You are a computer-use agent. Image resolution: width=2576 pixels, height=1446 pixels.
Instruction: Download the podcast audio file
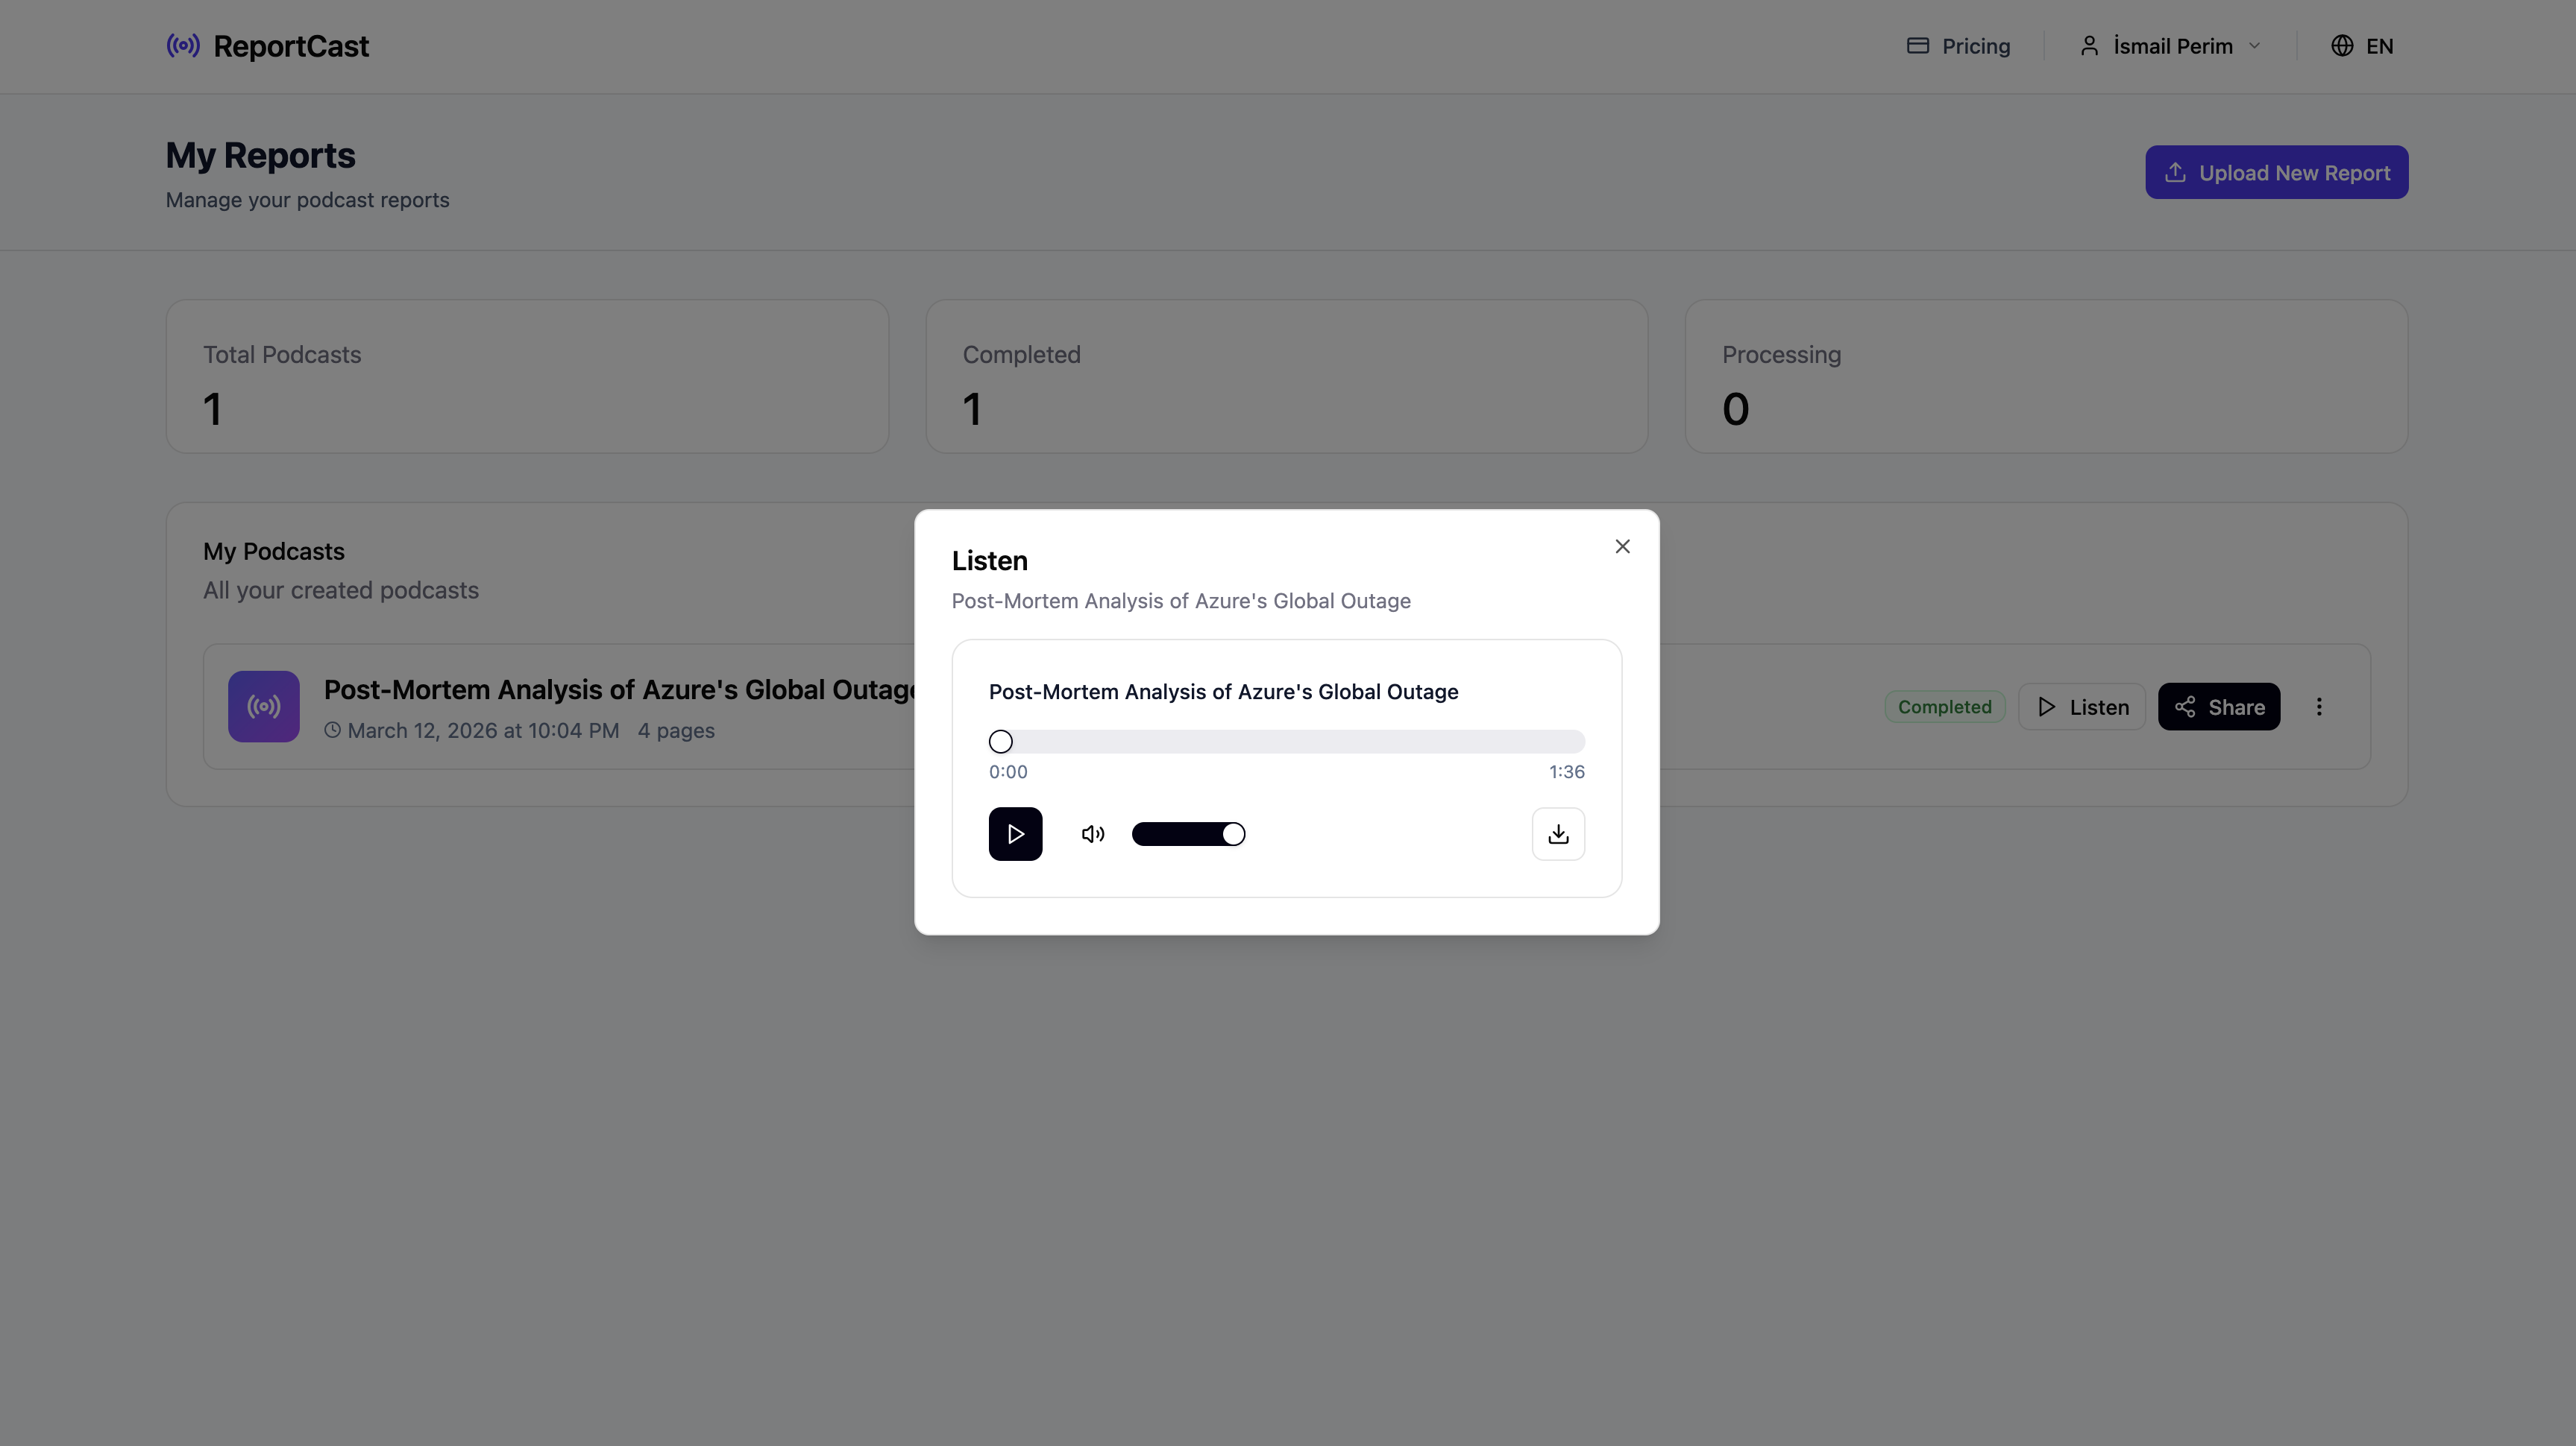(1558, 833)
